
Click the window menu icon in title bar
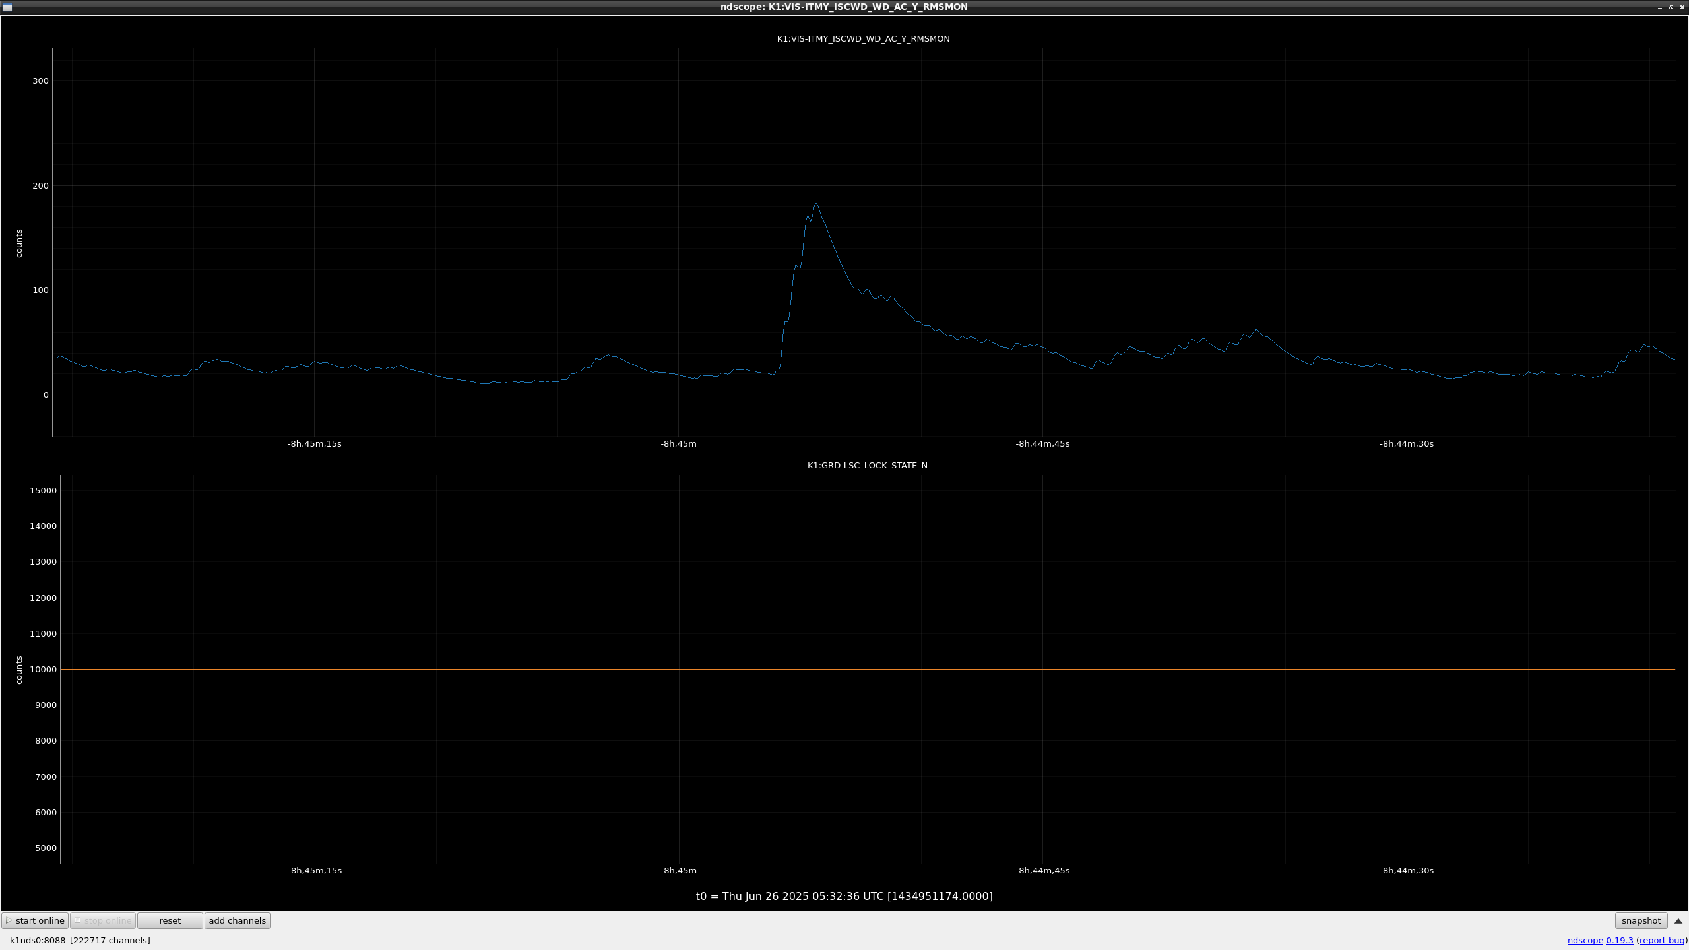click(7, 7)
